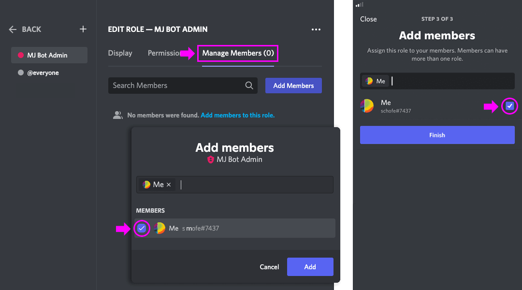
Task: Click the Me chip in mobile search field
Action: [376, 81]
